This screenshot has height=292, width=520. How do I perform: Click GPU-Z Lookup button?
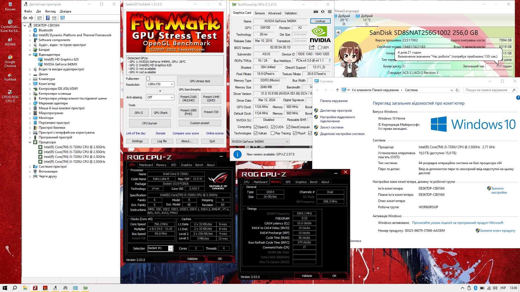point(320,21)
